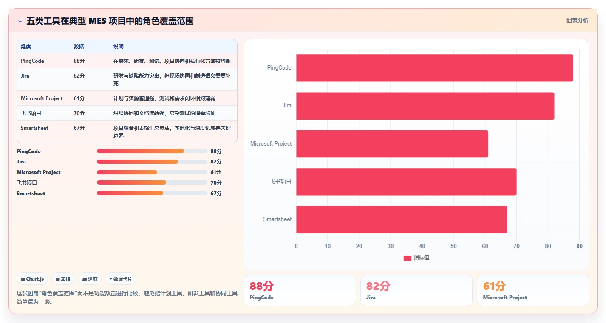Click the Microsoft Project progress bar
Screen dimensions: 606x323
point(152,172)
